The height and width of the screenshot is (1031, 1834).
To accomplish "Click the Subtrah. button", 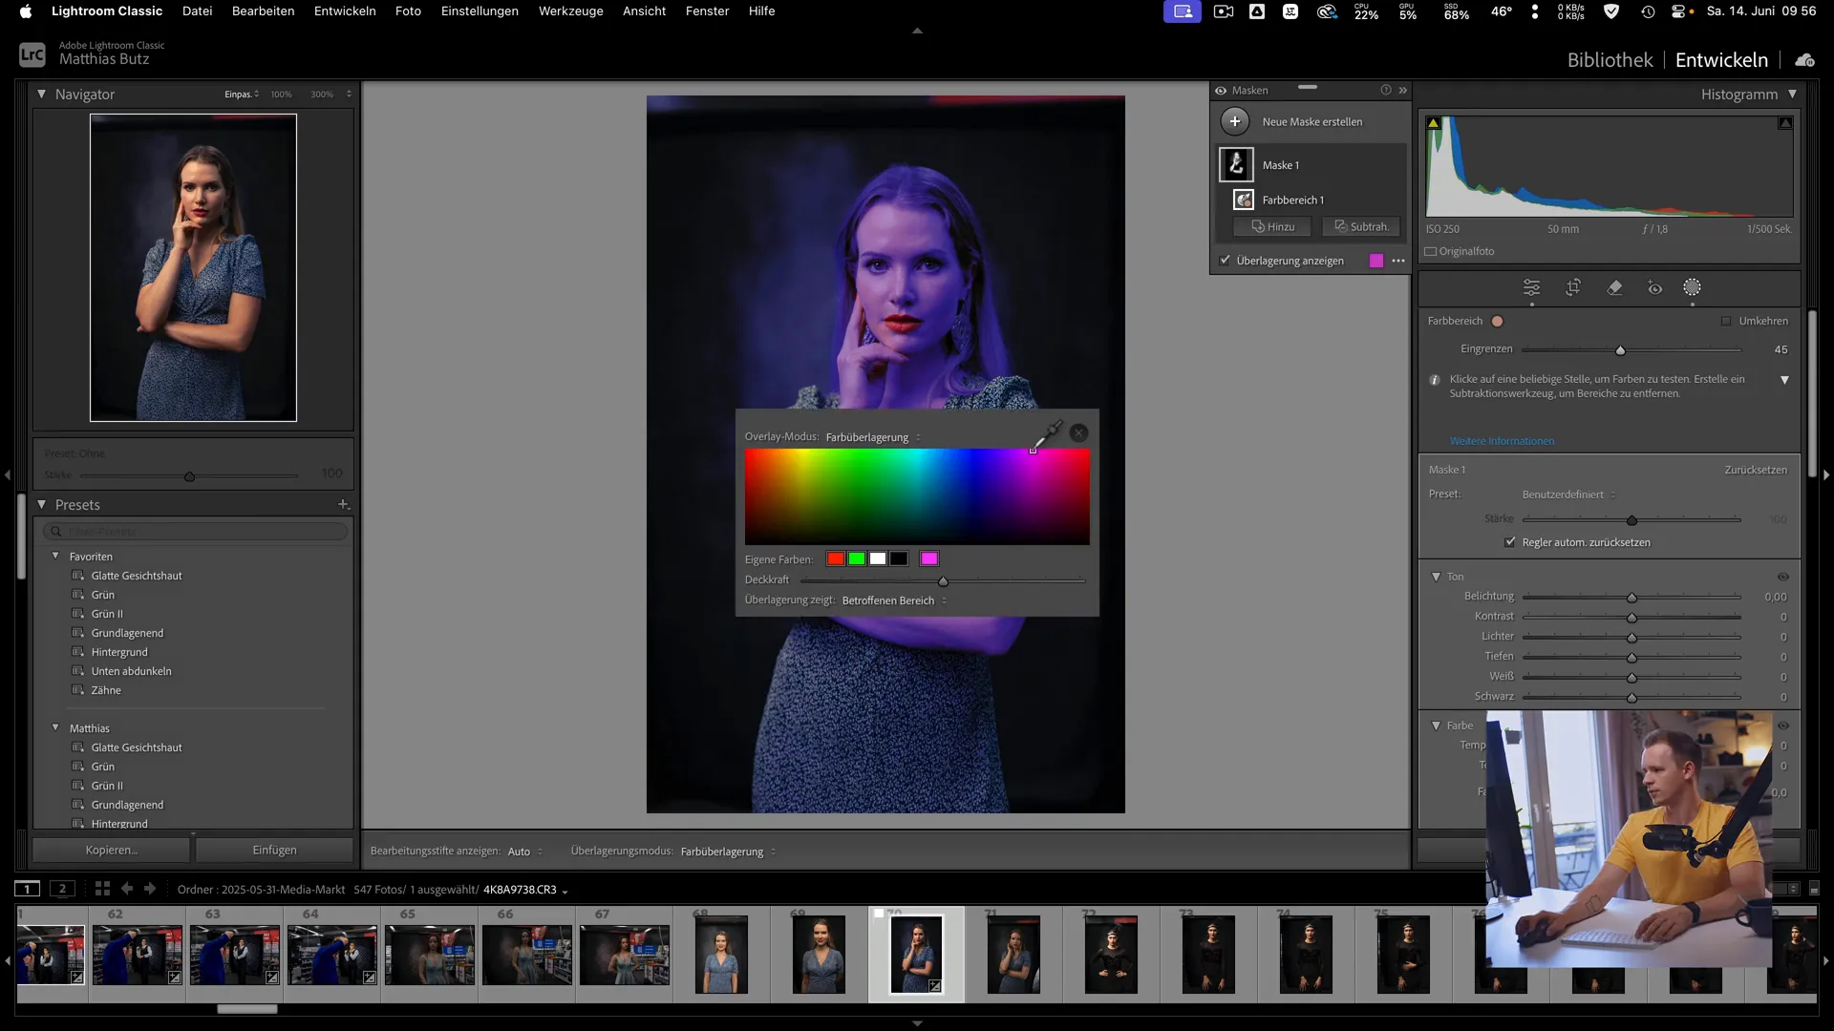I will pos(1361,226).
